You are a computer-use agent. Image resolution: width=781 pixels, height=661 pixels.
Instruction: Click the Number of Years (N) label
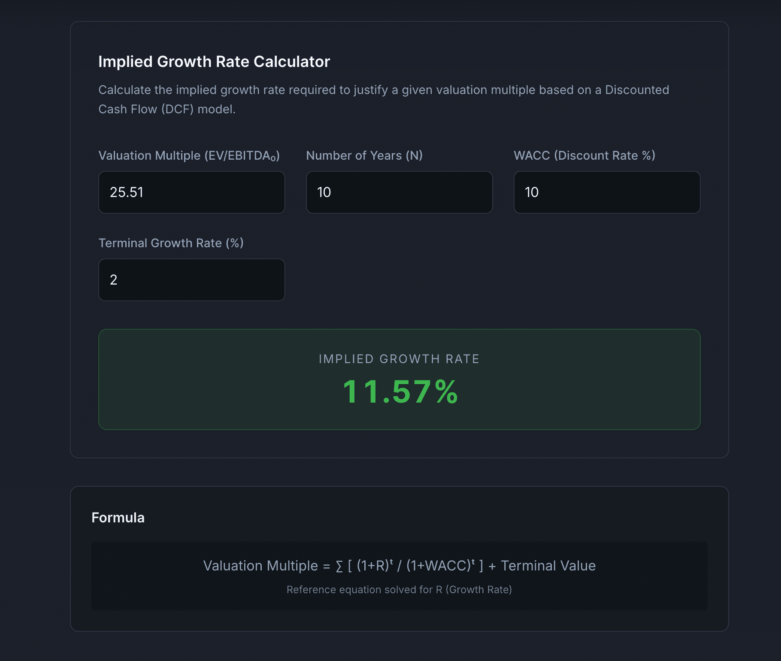click(x=365, y=155)
